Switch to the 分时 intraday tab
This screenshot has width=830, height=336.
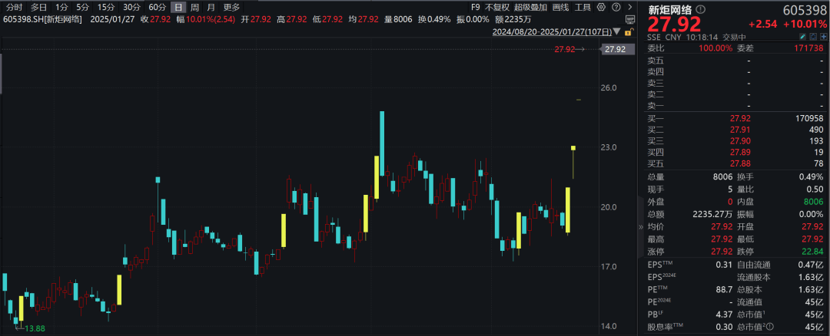pos(15,8)
